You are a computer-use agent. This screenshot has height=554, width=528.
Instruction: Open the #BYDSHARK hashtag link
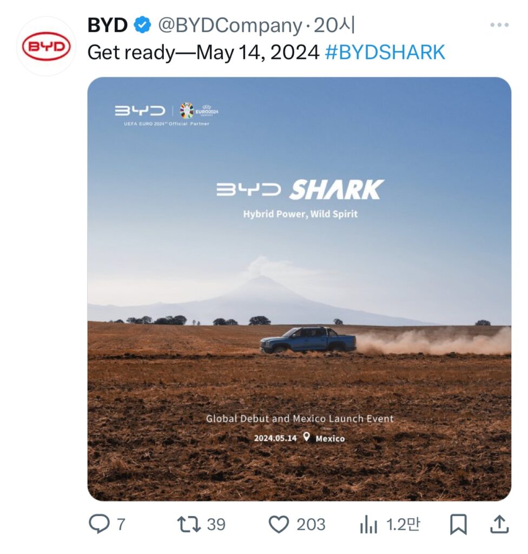(385, 52)
